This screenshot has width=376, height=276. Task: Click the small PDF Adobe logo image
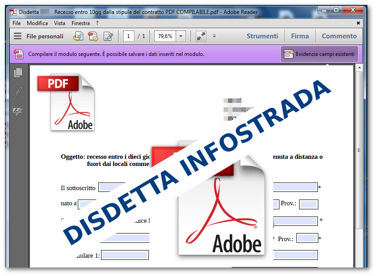tap(66, 102)
